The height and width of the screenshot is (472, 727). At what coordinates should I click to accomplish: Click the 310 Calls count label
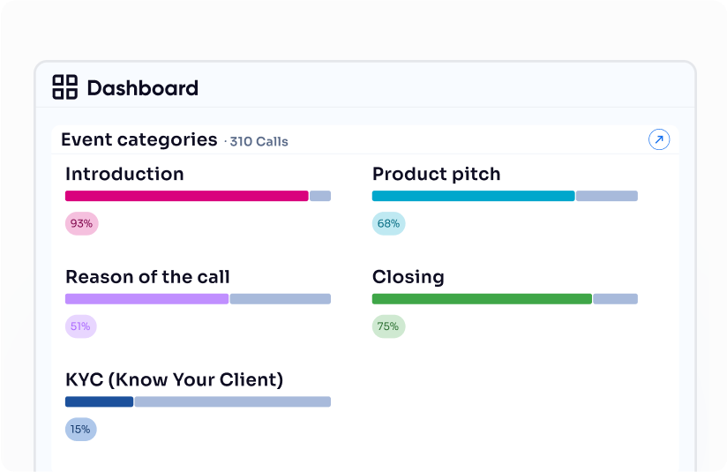click(x=258, y=141)
